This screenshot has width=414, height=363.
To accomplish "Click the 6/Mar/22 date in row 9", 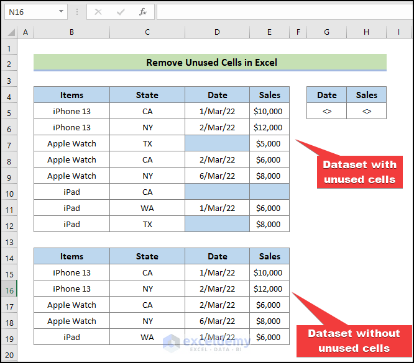I will point(217,176).
